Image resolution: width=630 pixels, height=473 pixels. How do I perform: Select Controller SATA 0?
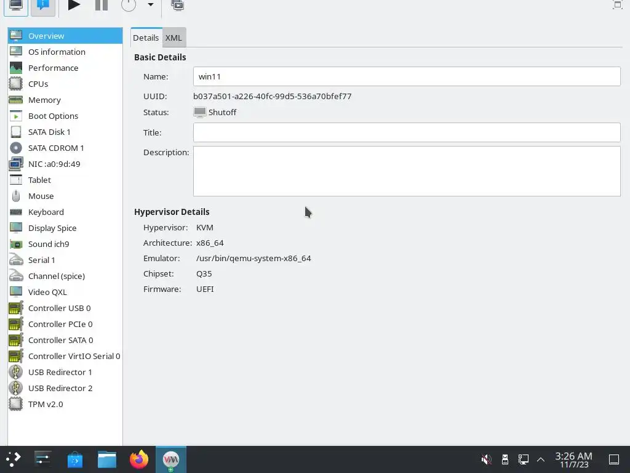(65, 340)
